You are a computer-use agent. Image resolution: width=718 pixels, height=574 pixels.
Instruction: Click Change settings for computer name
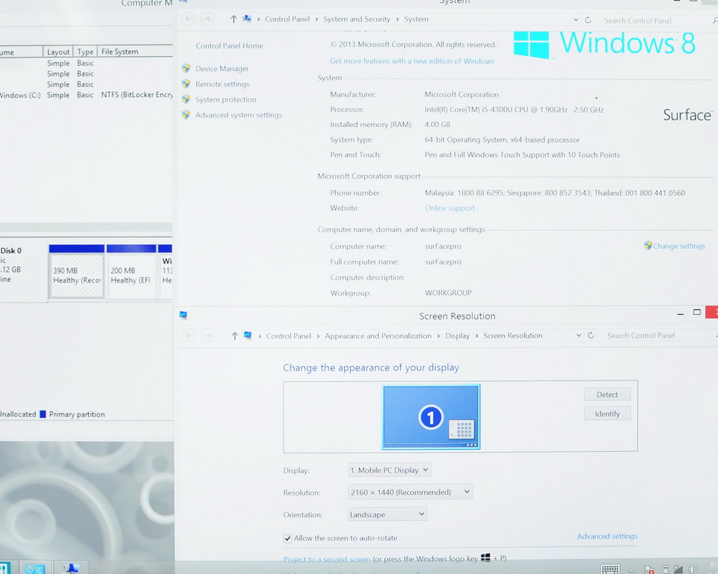[678, 246]
